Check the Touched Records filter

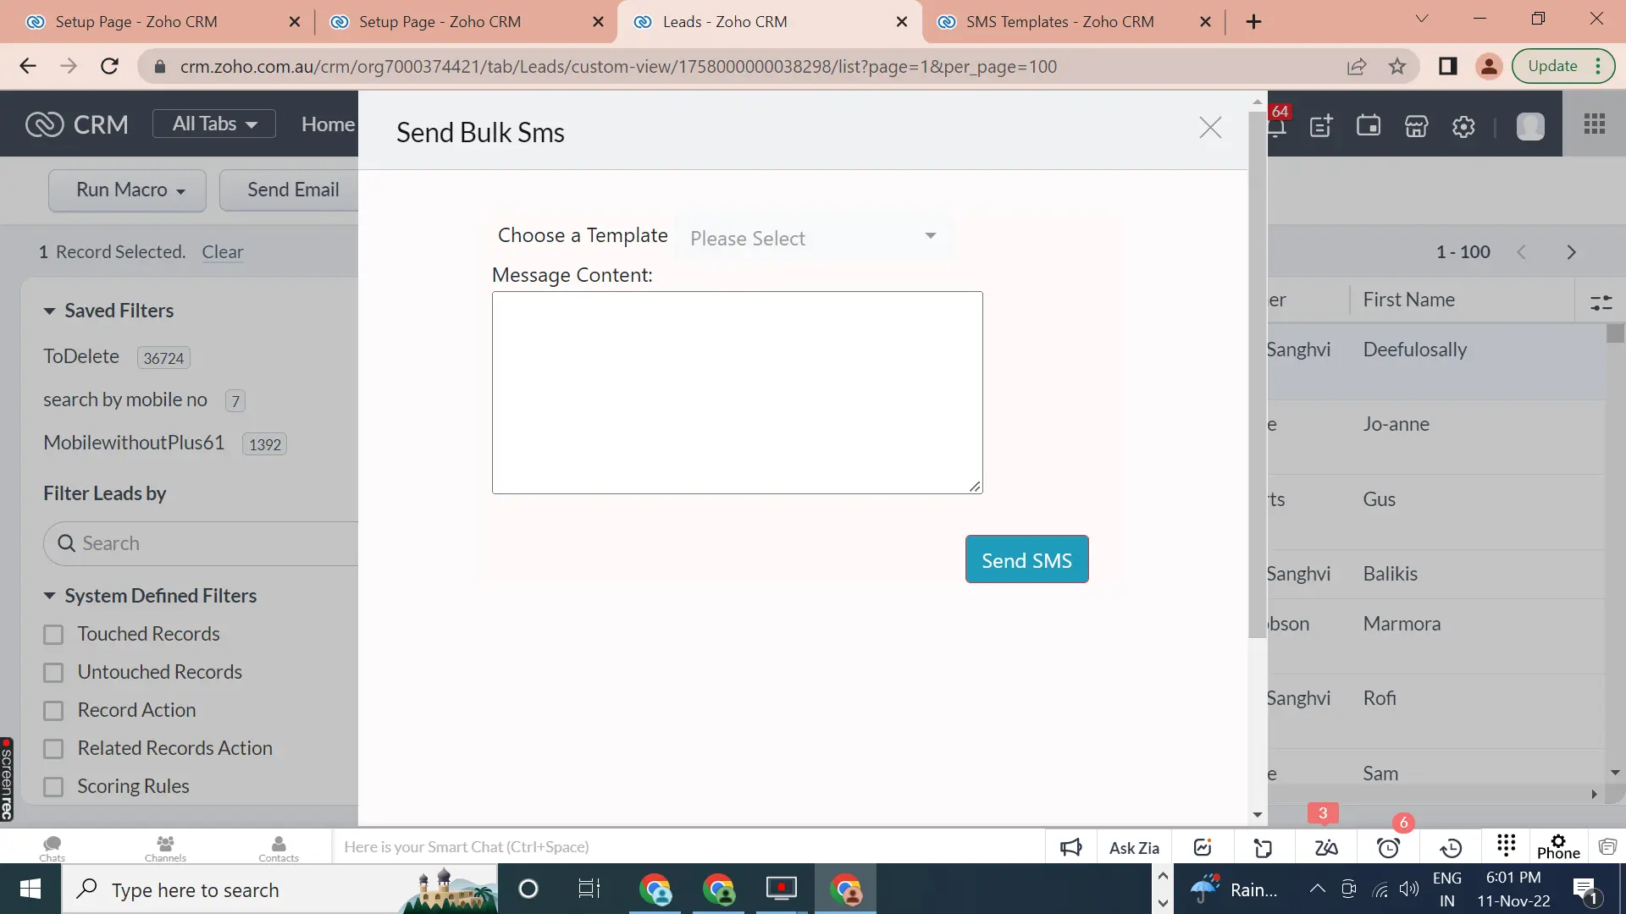tap(55, 634)
